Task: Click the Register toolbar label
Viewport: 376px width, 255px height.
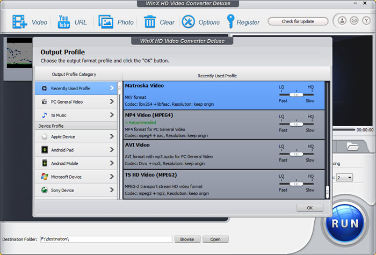Action: tap(248, 23)
